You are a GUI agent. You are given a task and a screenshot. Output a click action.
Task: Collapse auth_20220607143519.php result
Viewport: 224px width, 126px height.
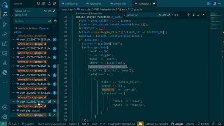click(x=13, y=48)
